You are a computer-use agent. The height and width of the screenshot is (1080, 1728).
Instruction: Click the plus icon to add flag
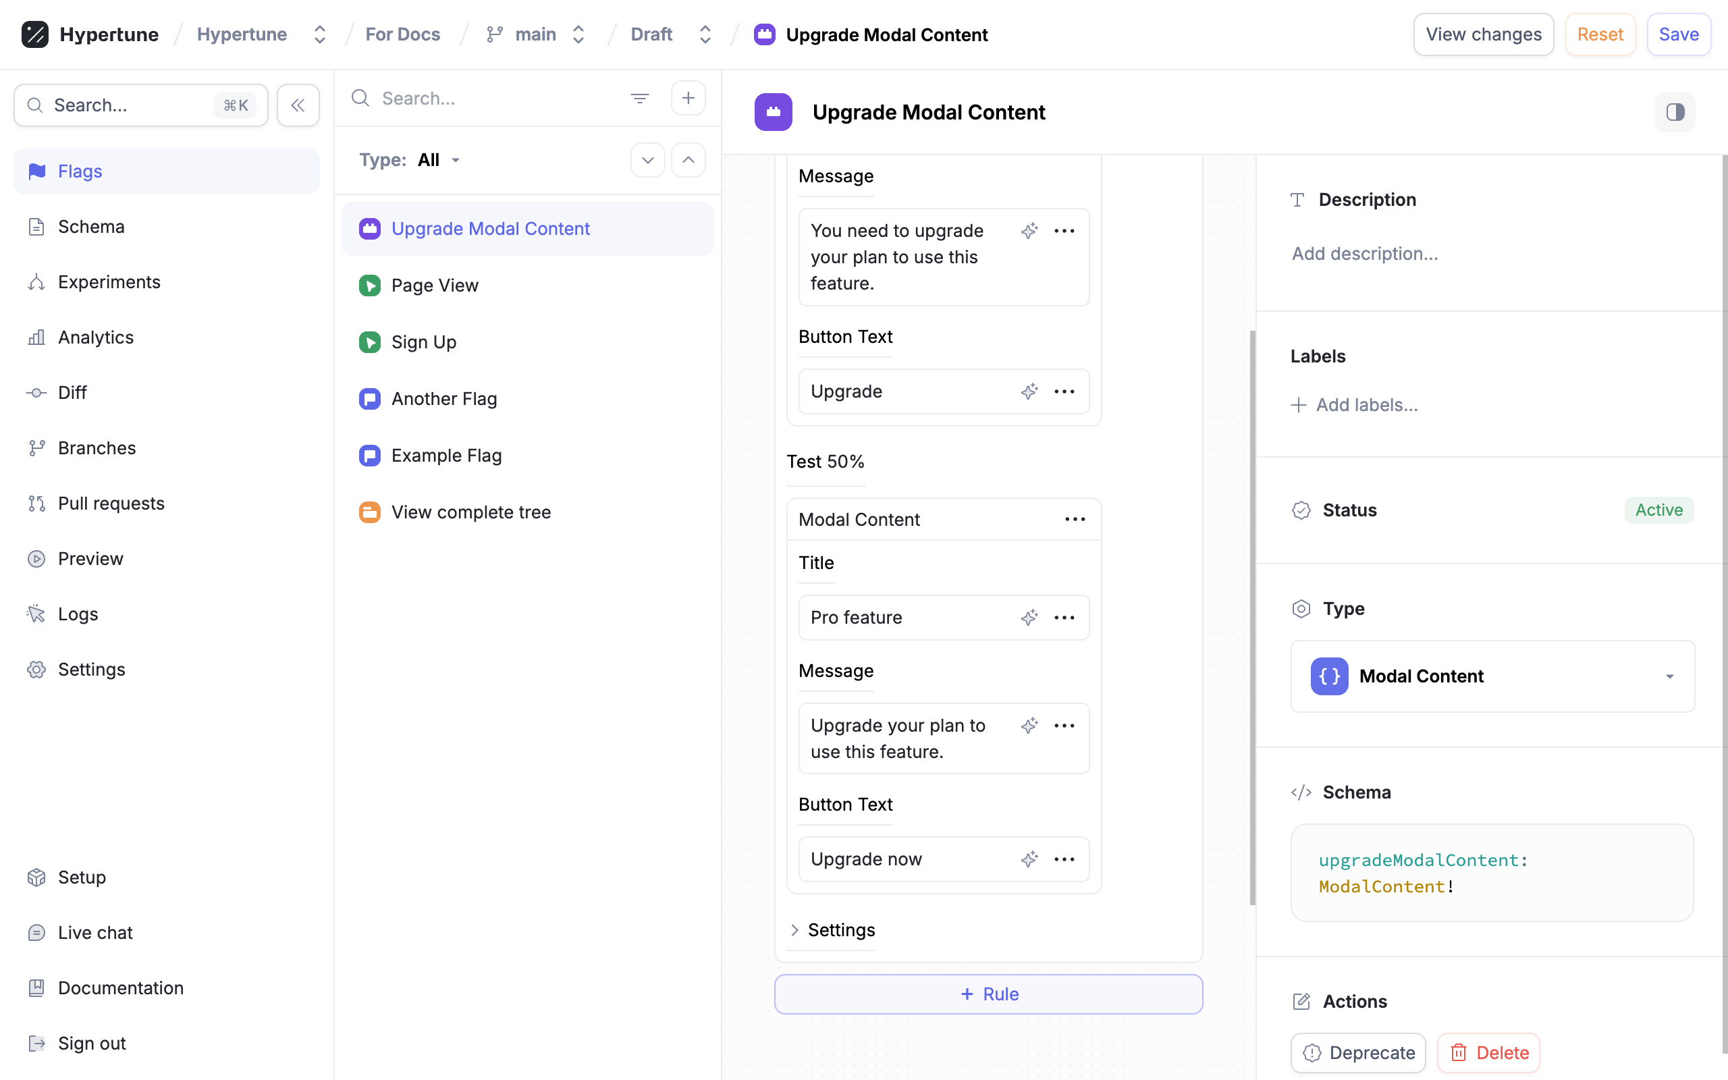[x=688, y=98]
